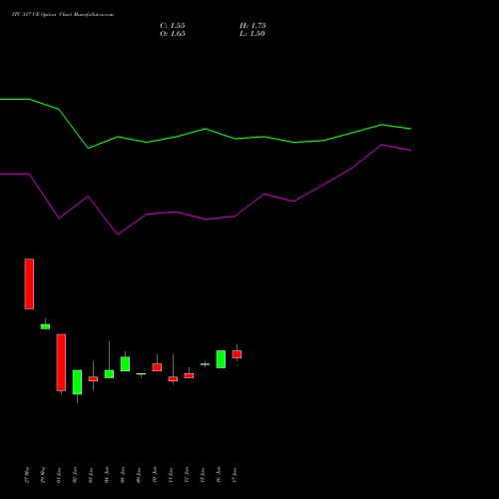Click the 29 May date label
The image size is (499, 499).
[43, 475]
